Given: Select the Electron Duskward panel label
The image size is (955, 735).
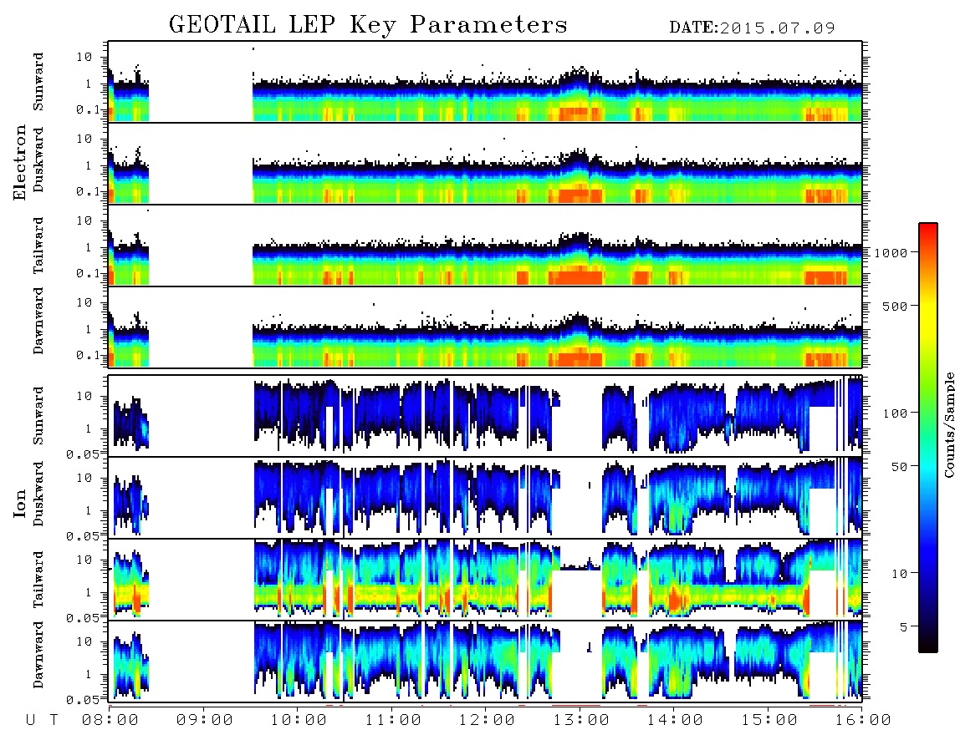Looking at the screenshot, I should (38, 160).
